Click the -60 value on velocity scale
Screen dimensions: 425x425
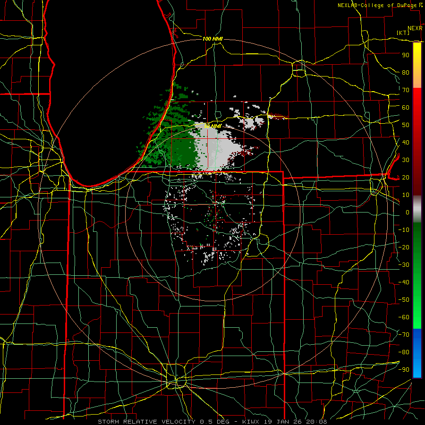pos(404,317)
